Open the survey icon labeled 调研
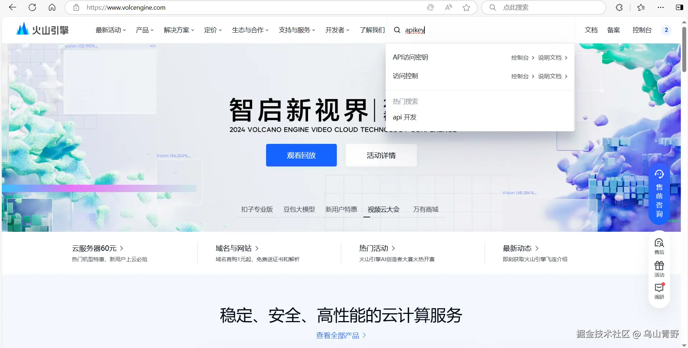 point(659,291)
